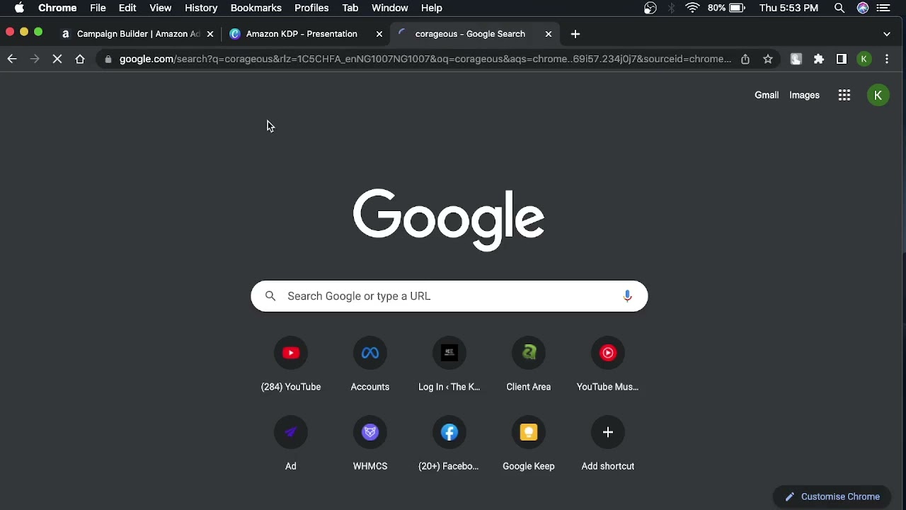Open the Help menu

coord(432,8)
